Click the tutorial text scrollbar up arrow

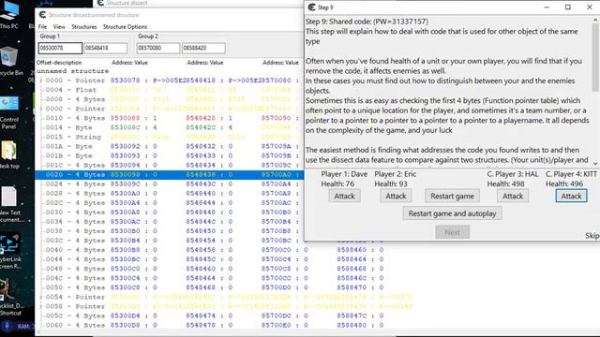(x=595, y=20)
